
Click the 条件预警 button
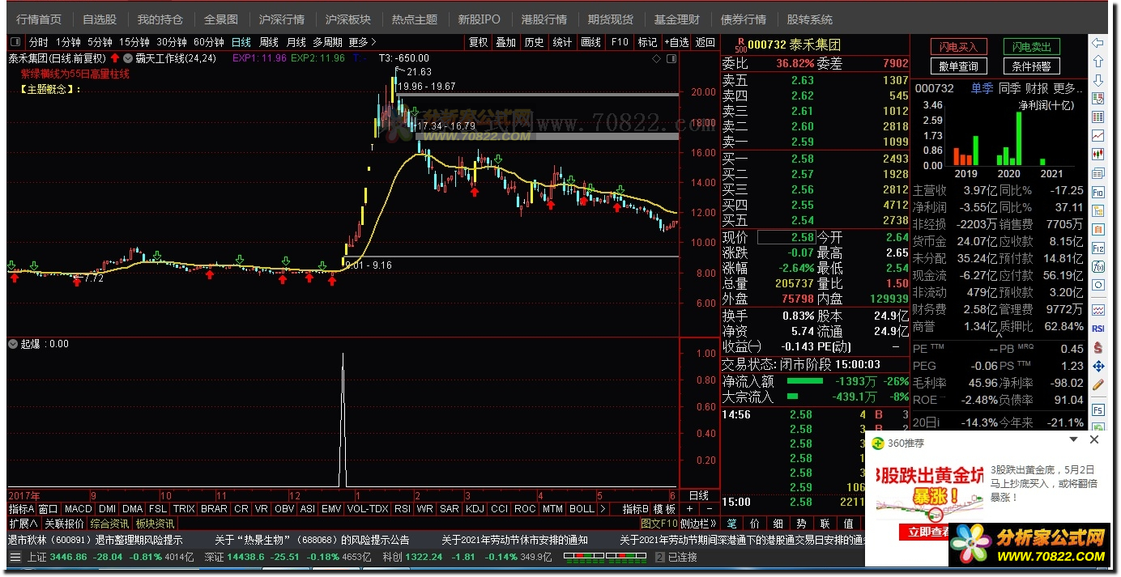(x=1032, y=66)
